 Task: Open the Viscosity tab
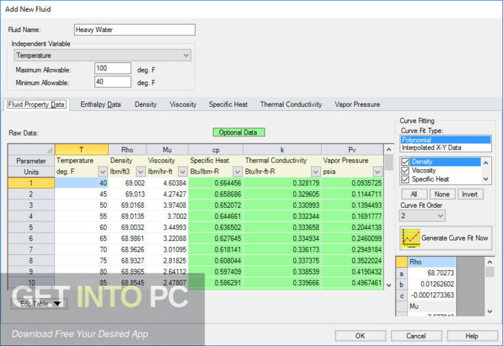tap(183, 104)
